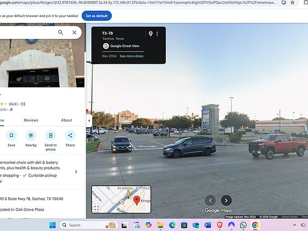Bookmark this page with star icon

[x=292, y=3]
